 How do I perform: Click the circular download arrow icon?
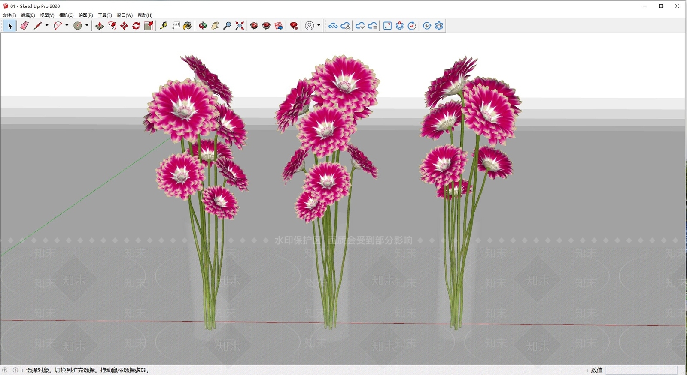tap(427, 26)
